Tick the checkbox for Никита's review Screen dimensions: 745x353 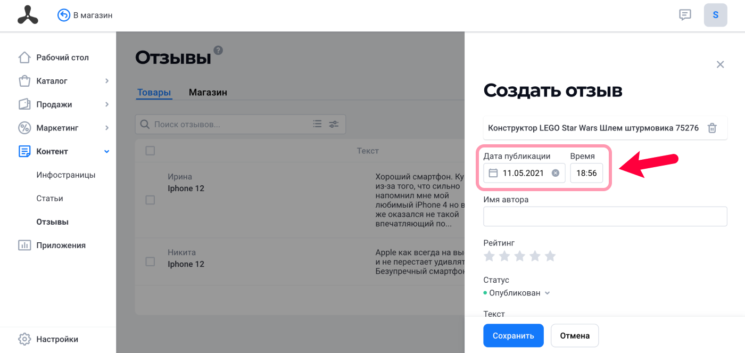pyautogui.click(x=150, y=261)
